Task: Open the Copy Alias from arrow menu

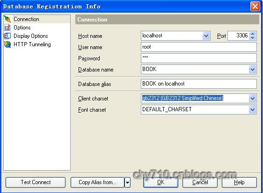Action: click(127, 182)
